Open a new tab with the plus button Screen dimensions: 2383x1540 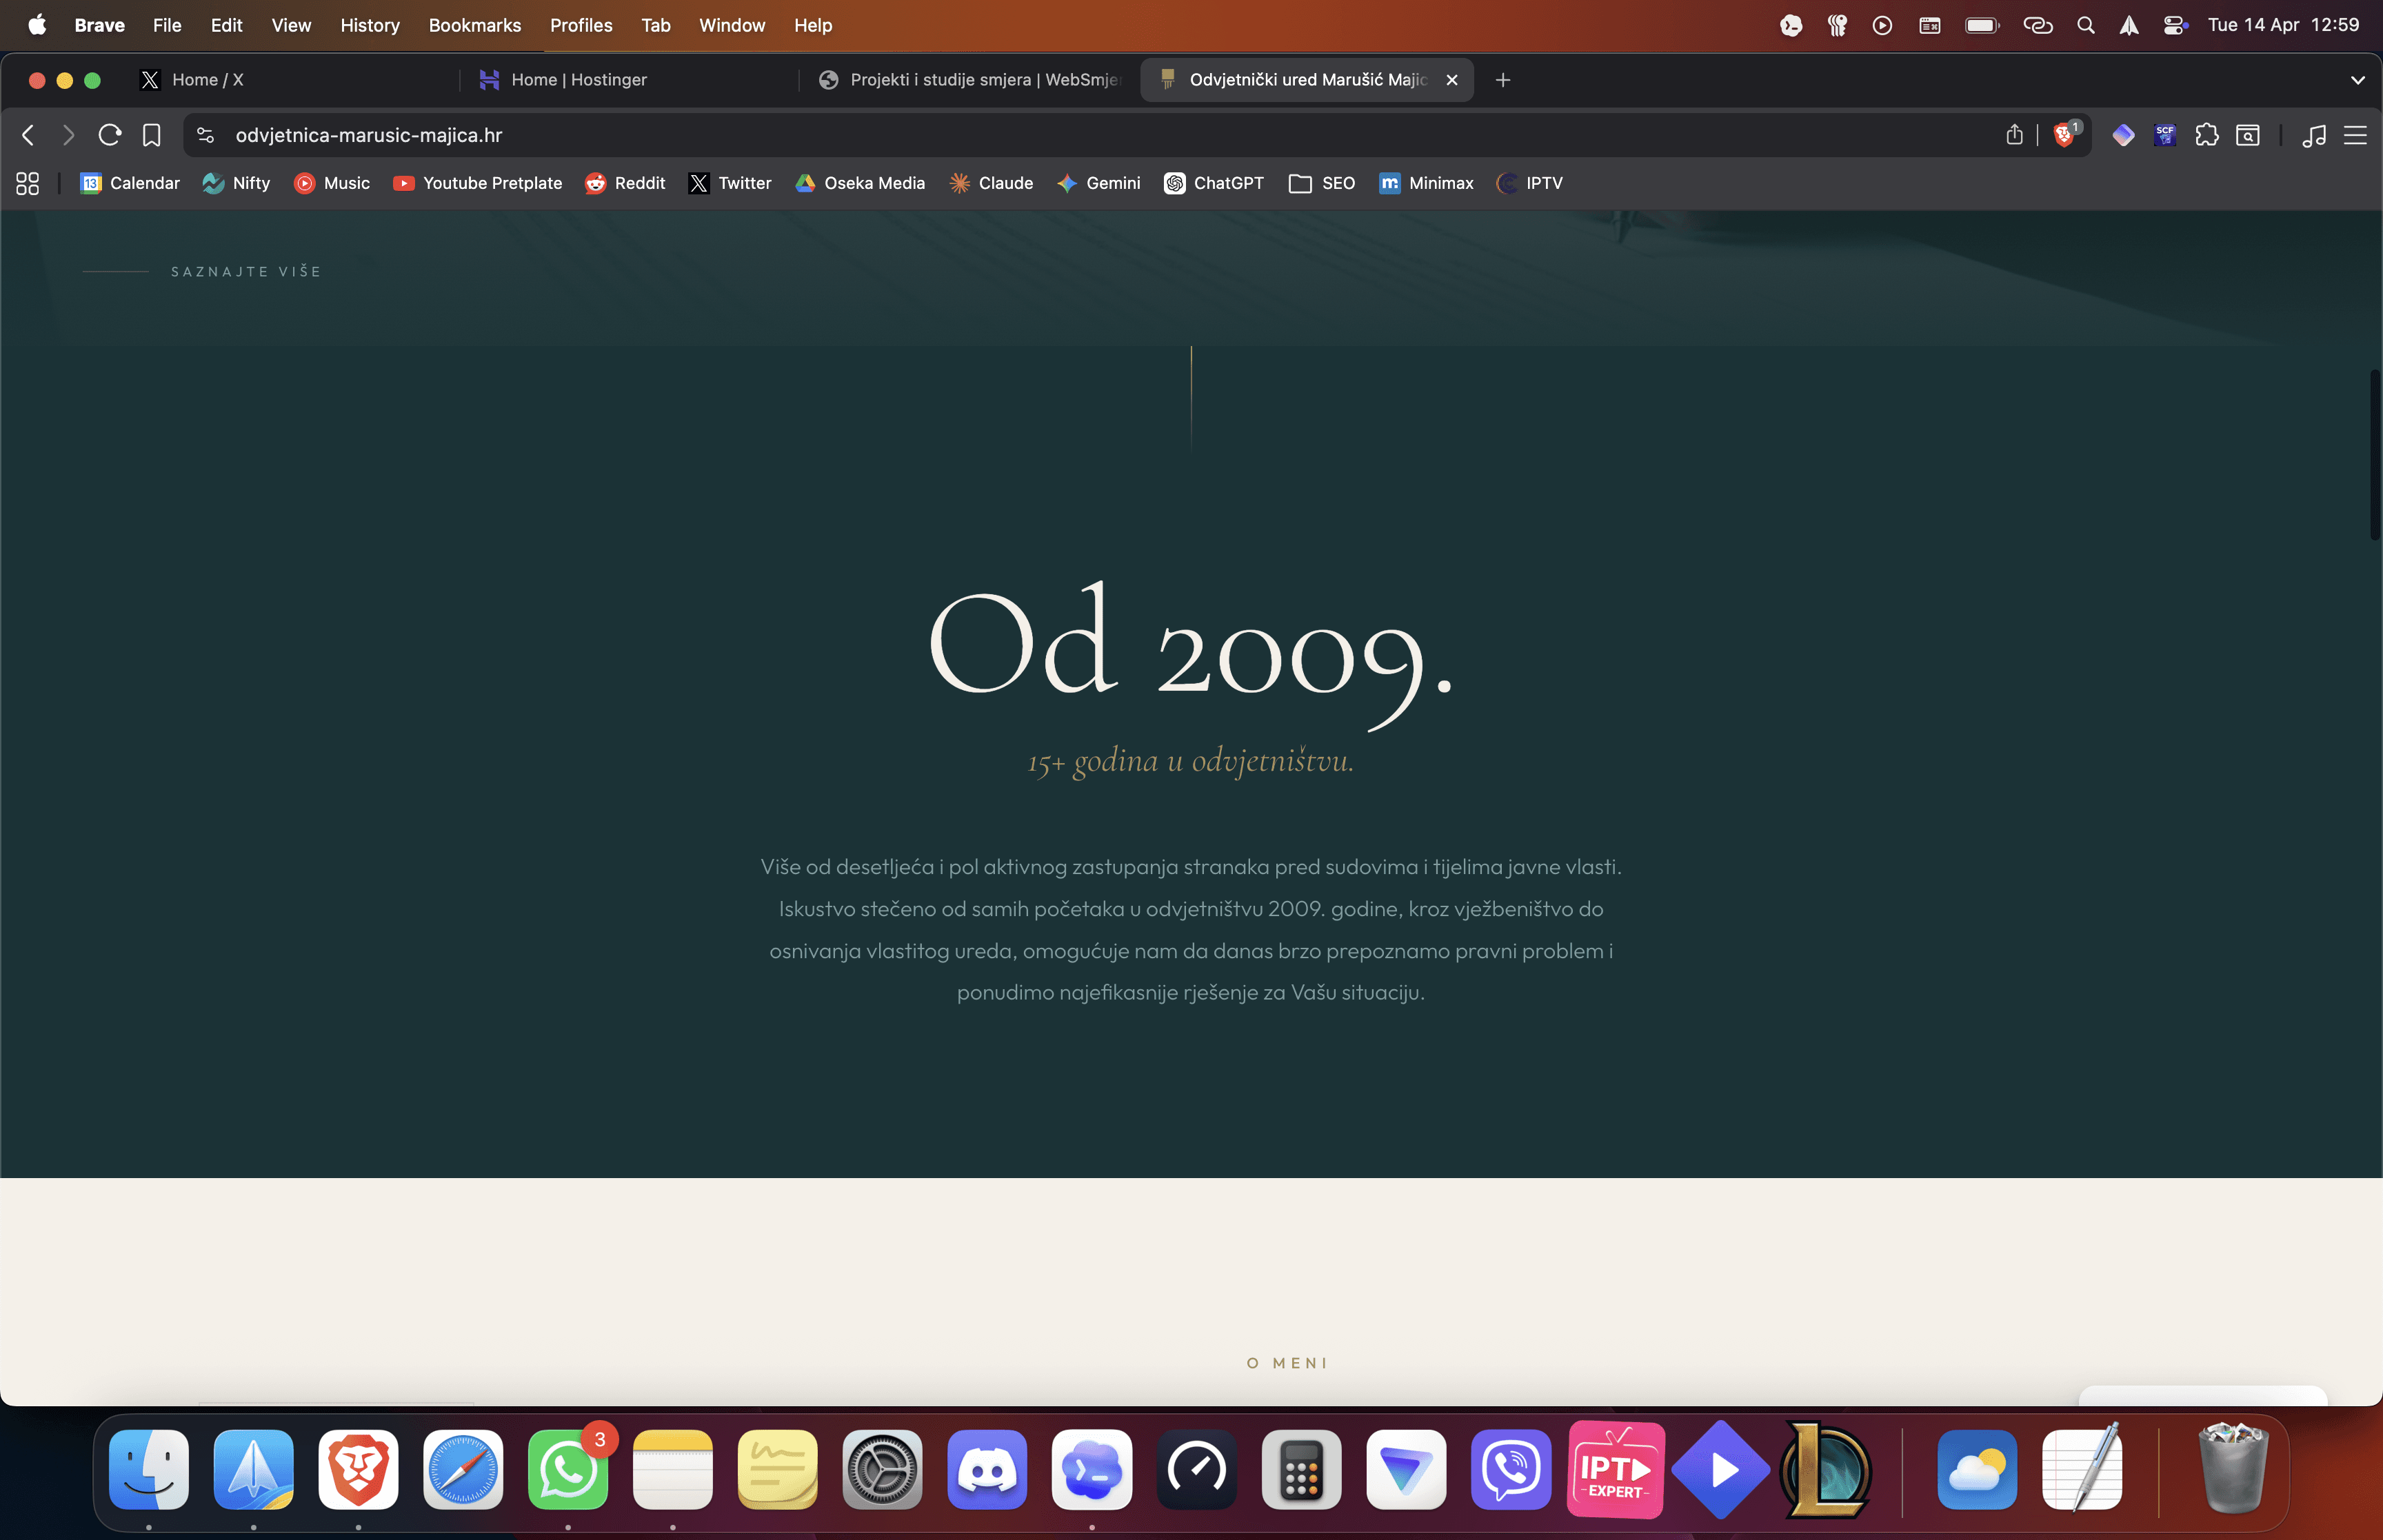(1502, 80)
